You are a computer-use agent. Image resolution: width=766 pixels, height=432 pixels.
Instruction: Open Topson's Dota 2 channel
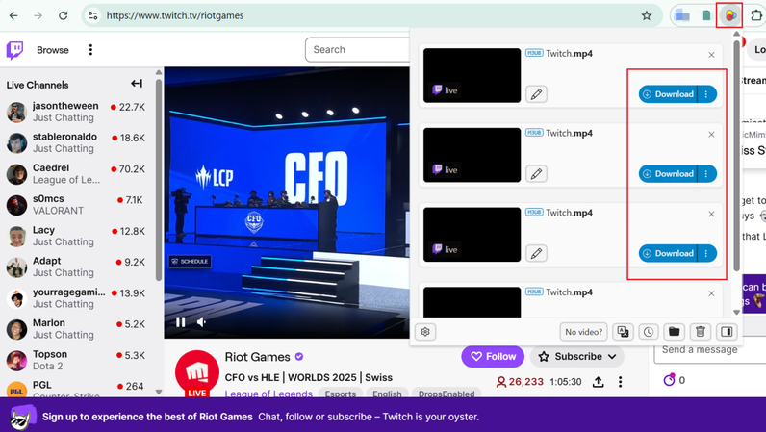pos(77,360)
